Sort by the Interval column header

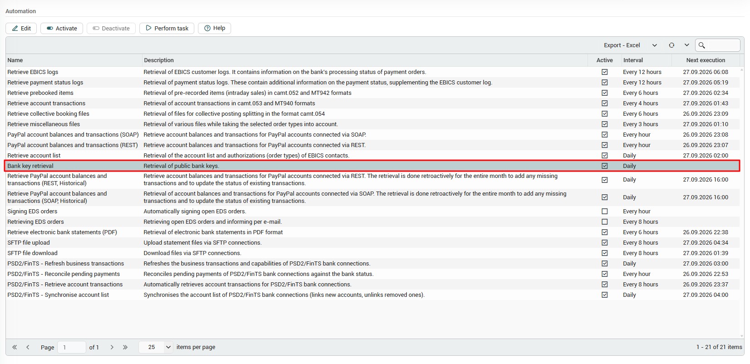pos(646,60)
